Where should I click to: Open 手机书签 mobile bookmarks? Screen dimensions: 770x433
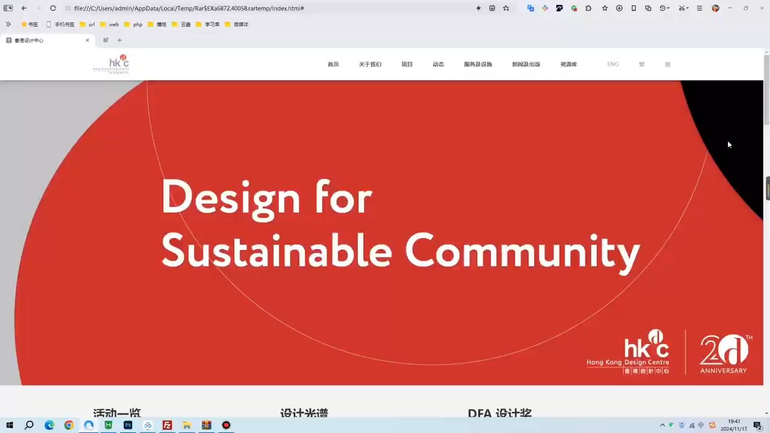pos(60,25)
